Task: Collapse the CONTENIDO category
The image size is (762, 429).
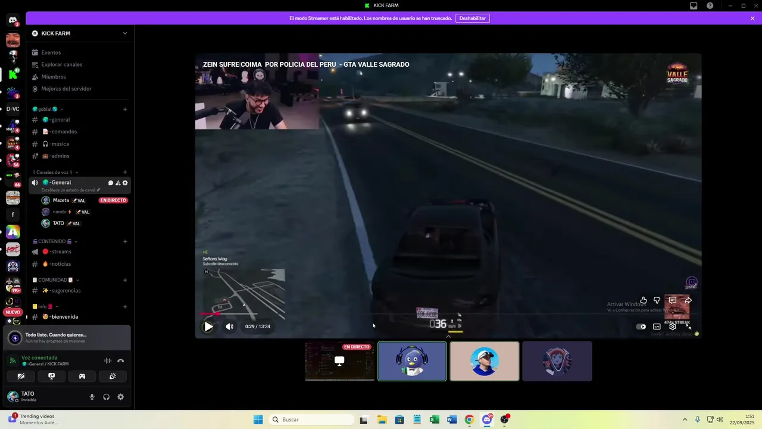Action: [55, 241]
